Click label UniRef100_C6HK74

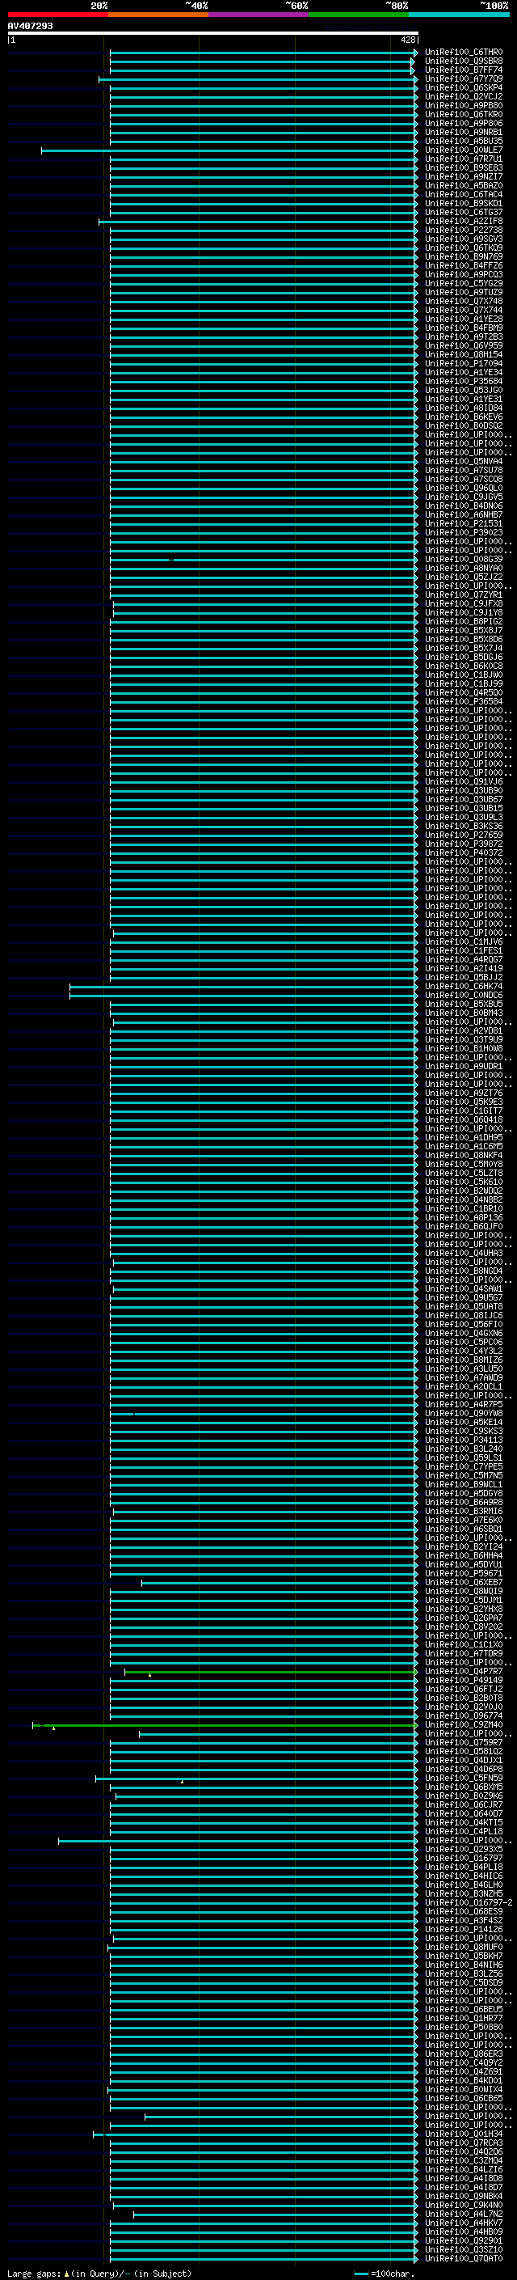tap(463, 987)
